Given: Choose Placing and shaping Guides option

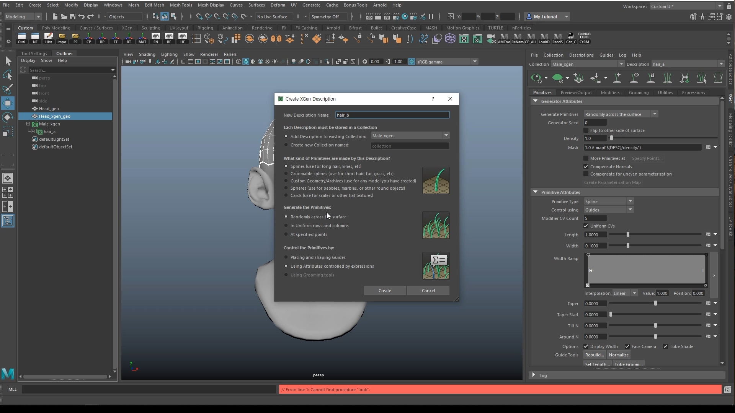Looking at the screenshot, I should (286, 257).
